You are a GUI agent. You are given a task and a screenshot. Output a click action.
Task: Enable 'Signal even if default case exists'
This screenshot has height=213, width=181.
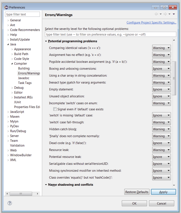coord(55,109)
